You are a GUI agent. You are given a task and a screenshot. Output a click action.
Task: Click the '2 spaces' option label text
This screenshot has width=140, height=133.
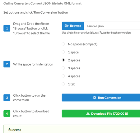pyautogui.click(x=74, y=60)
